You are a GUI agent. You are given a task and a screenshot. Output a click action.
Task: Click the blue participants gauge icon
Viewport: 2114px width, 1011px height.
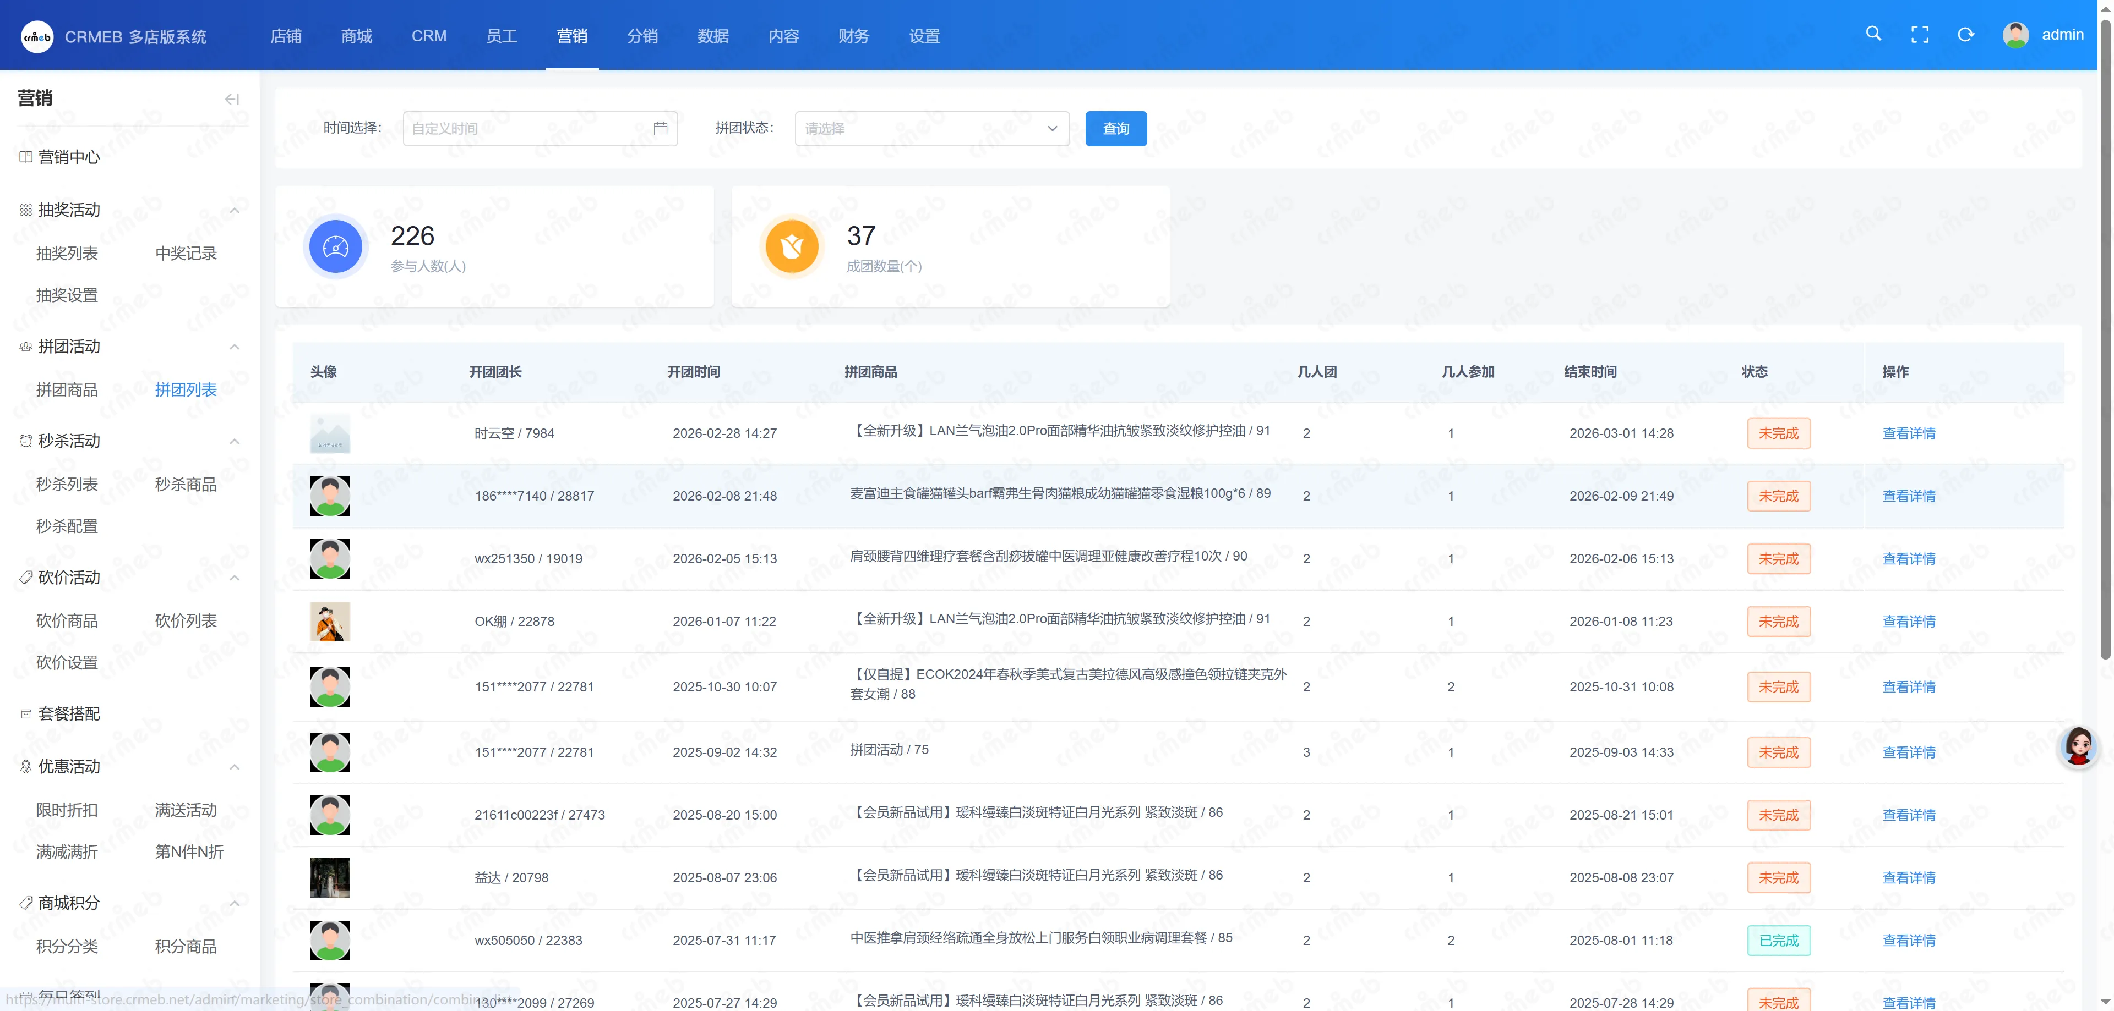coord(336,246)
